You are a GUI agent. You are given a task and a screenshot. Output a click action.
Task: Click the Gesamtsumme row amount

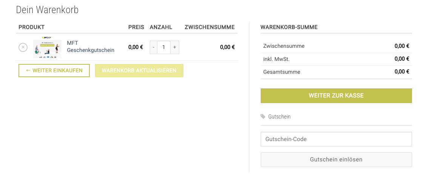(402, 72)
